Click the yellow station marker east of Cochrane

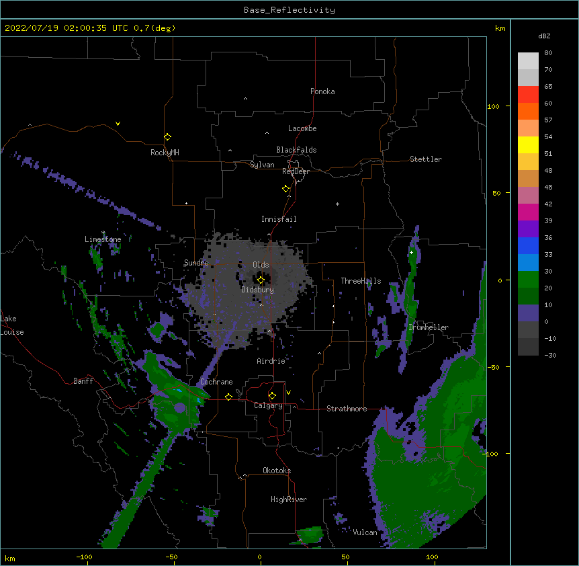(x=228, y=397)
